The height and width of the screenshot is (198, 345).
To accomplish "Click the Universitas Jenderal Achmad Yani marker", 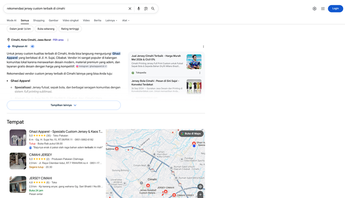I will coord(125,183).
